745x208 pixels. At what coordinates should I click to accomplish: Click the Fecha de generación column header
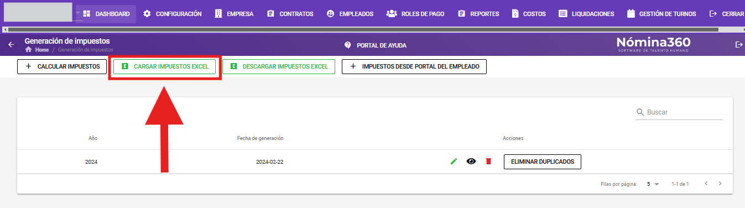click(x=260, y=138)
